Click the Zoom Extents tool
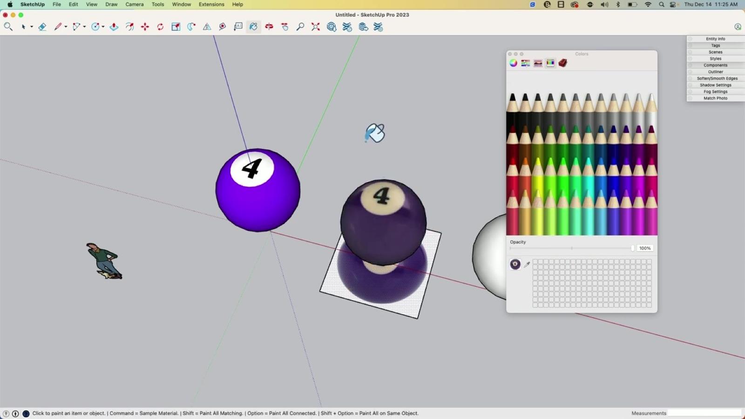 316,27
